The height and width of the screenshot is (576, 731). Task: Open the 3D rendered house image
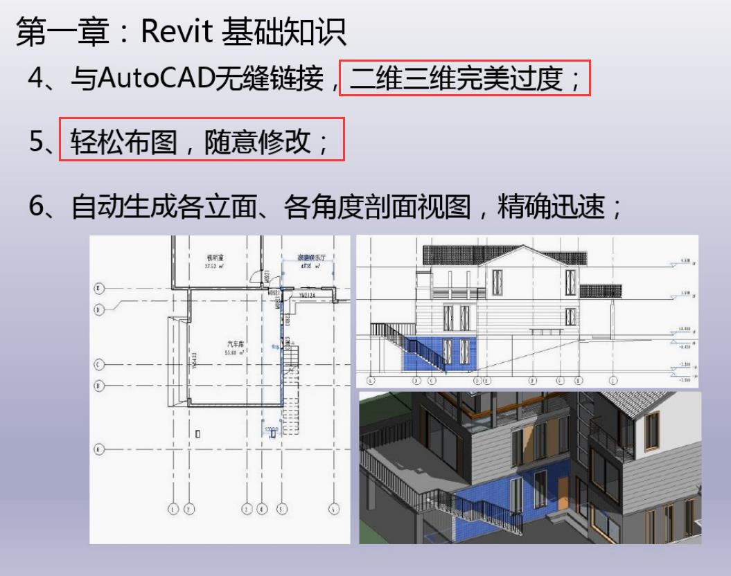click(x=529, y=467)
